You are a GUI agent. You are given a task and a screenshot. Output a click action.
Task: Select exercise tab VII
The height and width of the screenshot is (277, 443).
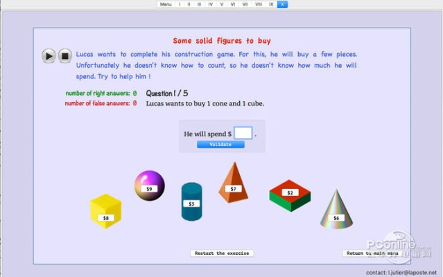tap(245, 4)
